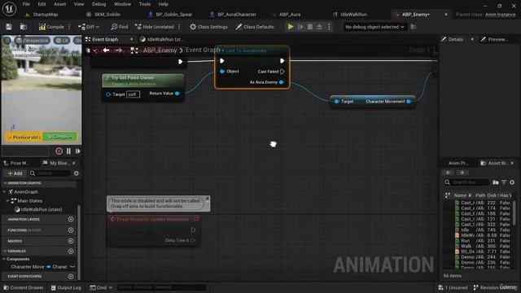The height and width of the screenshot is (293, 521).
Task: Open viewport Lit view mode dropdown
Action: (62, 41)
